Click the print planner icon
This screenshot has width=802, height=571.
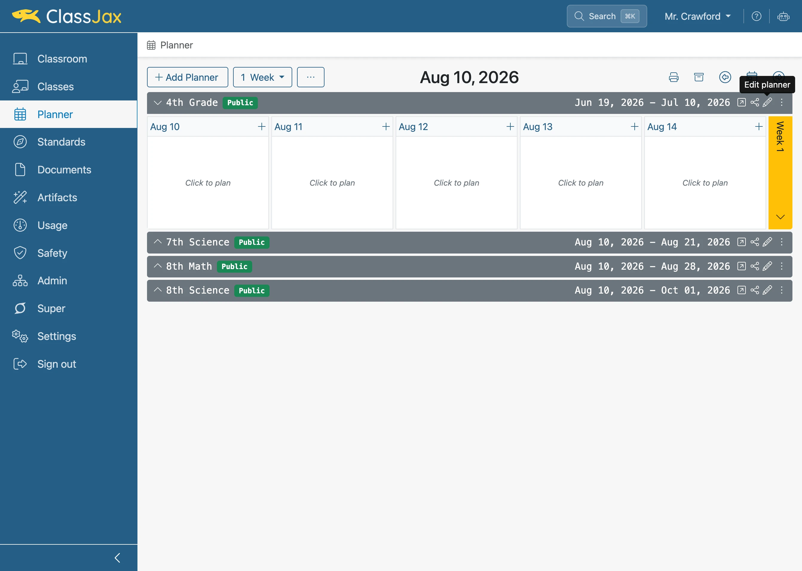coord(674,77)
